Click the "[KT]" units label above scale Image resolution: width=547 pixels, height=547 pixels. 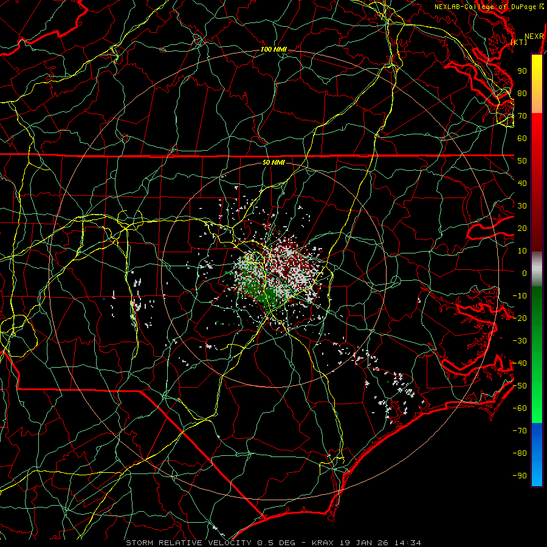519,42
